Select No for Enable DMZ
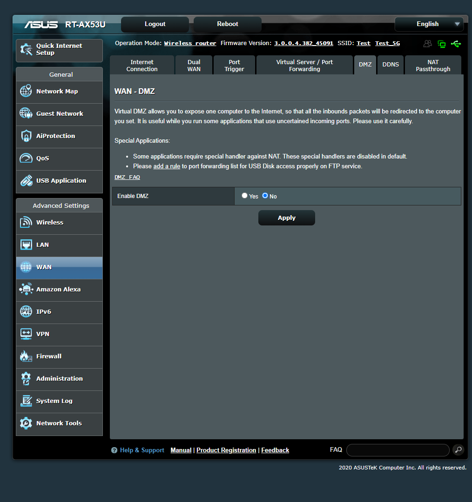Screen dimensions: 472x502 tap(265, 196)
